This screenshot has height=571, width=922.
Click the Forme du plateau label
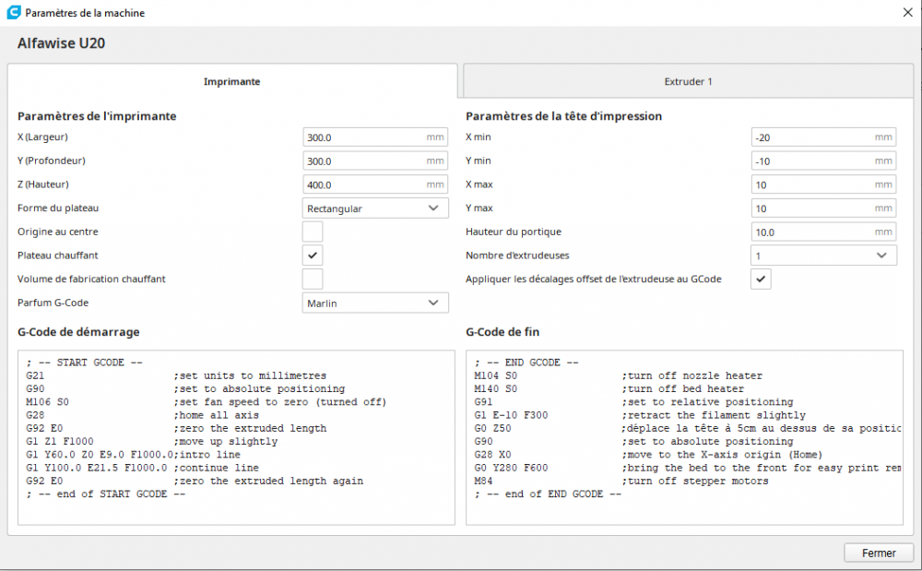coord(58,208)
